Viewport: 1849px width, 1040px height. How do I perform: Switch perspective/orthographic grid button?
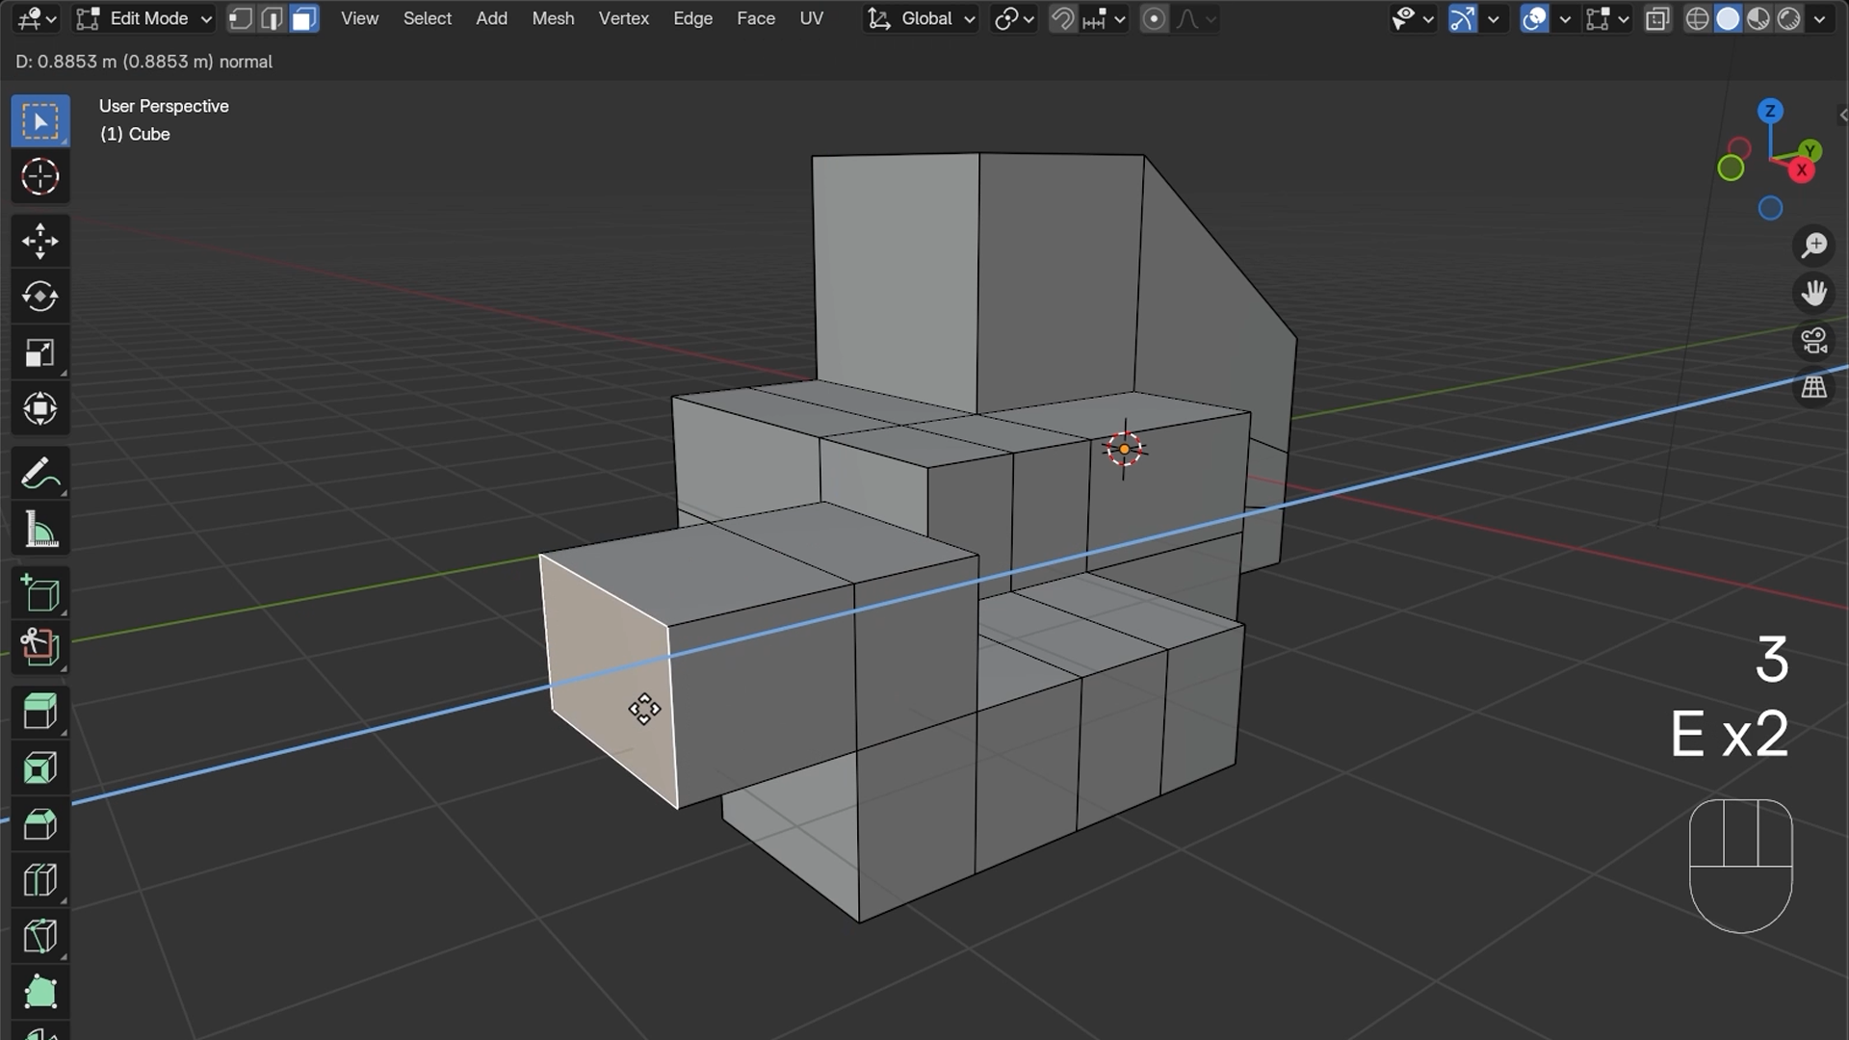[1814, 387]
